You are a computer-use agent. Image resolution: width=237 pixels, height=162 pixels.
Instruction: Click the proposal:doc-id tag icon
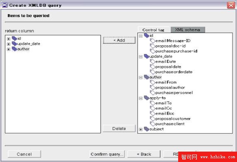click(152, 46)
